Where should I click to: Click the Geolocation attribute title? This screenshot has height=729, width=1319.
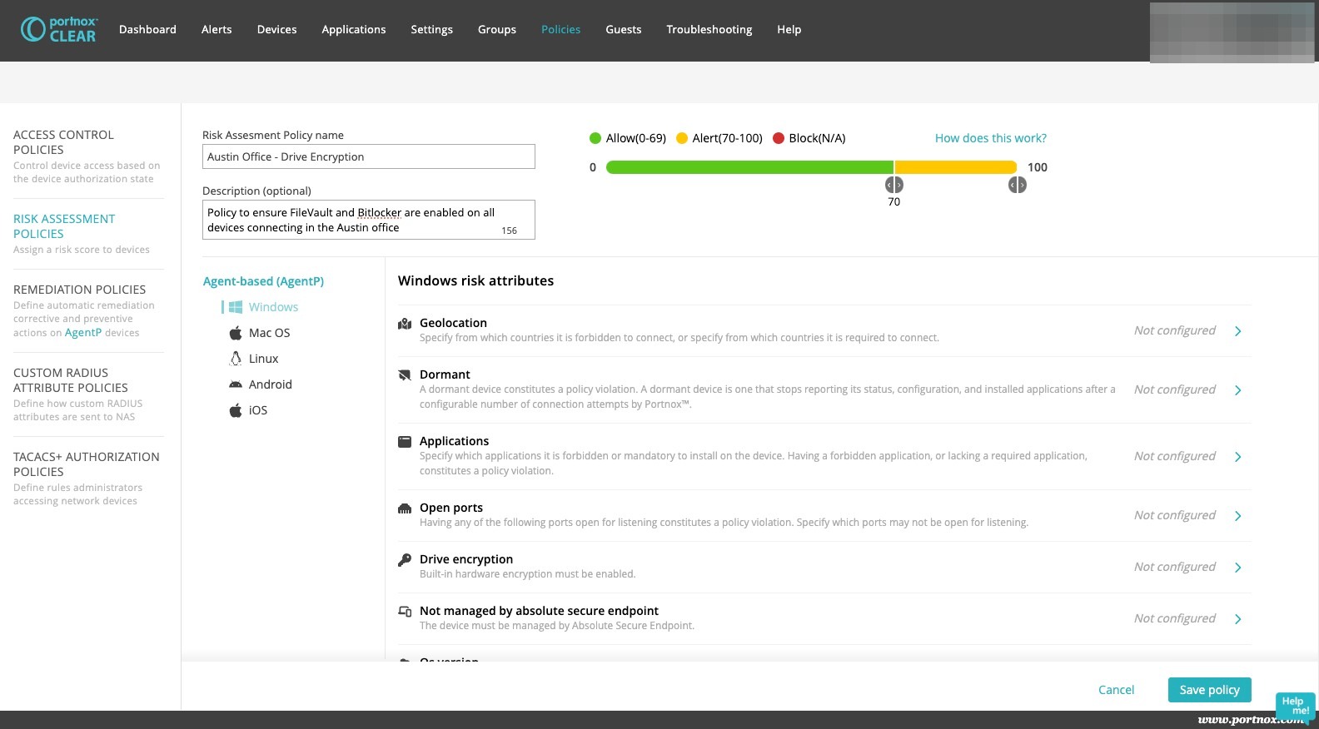453,323
